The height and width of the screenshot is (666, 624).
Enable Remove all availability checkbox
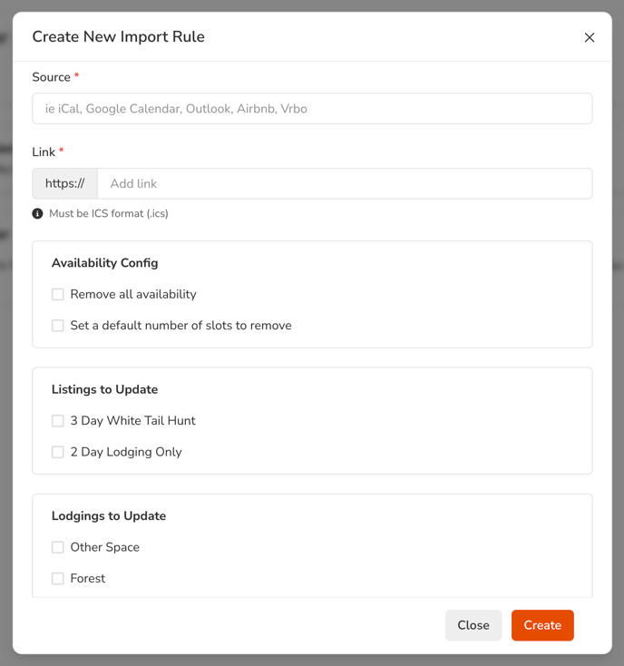[58, 294]
